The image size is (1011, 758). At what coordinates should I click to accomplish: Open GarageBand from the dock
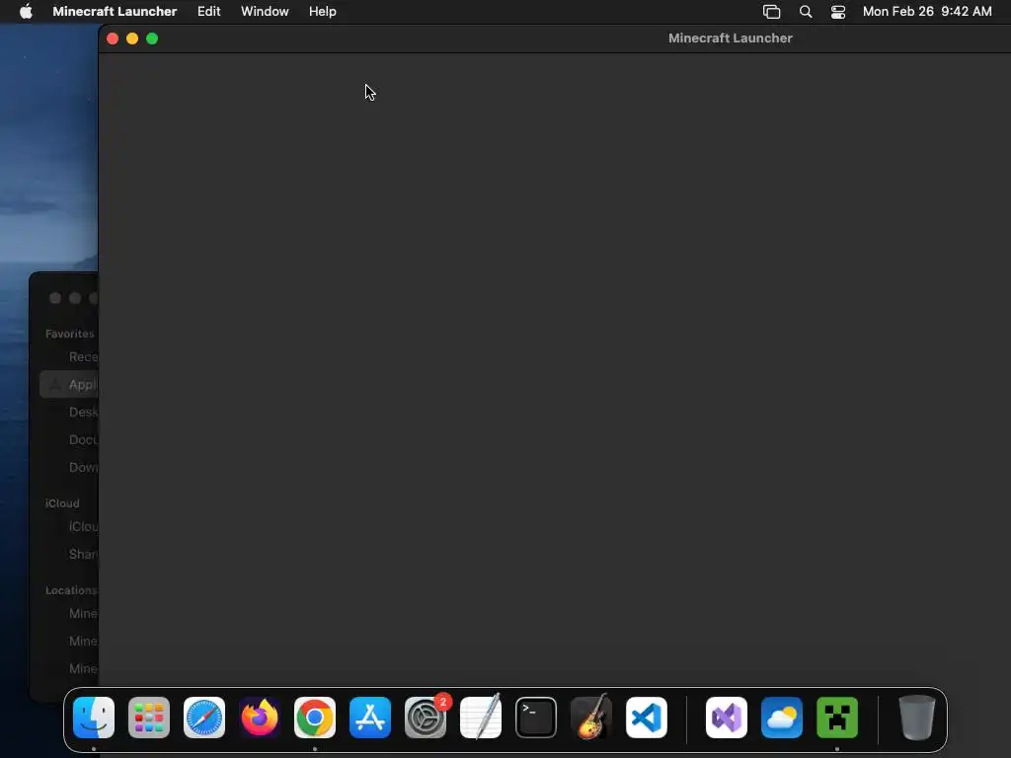coord(591,718)
